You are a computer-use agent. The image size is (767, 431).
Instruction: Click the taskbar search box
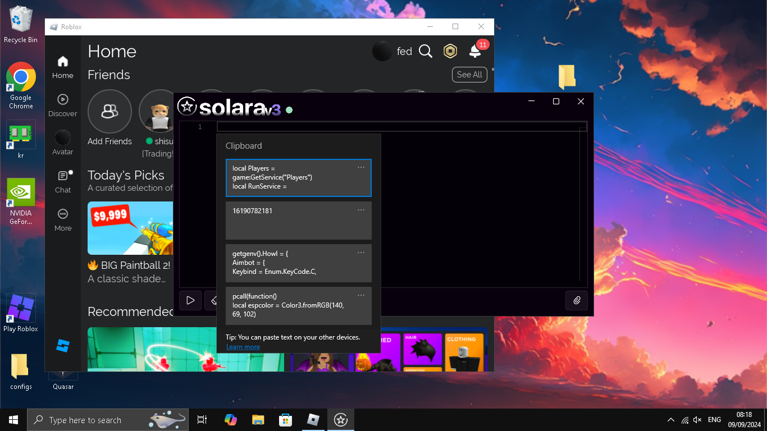click(107, 420)
